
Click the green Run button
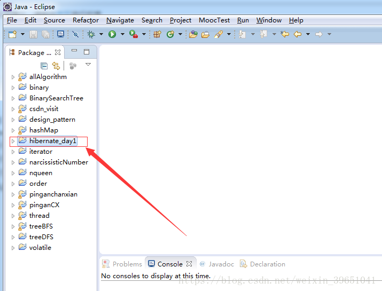[112, 34]
